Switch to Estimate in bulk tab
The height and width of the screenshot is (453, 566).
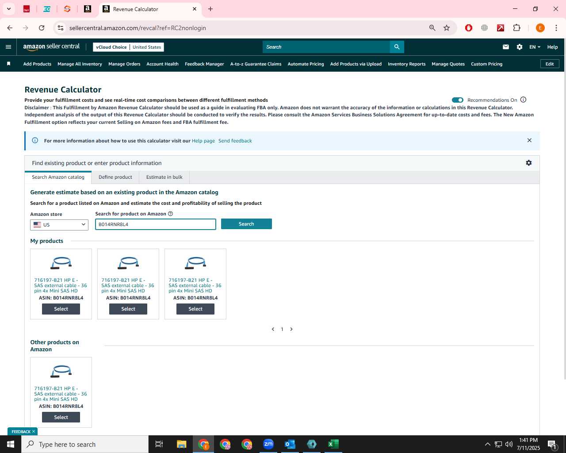tap(164, 177)
